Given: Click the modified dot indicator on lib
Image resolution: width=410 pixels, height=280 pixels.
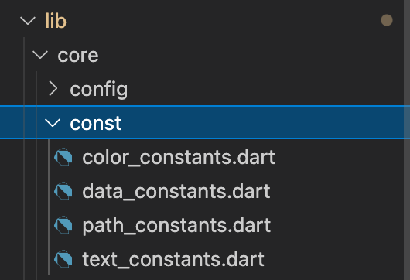Looking at the screenshot, I should 387,20.
